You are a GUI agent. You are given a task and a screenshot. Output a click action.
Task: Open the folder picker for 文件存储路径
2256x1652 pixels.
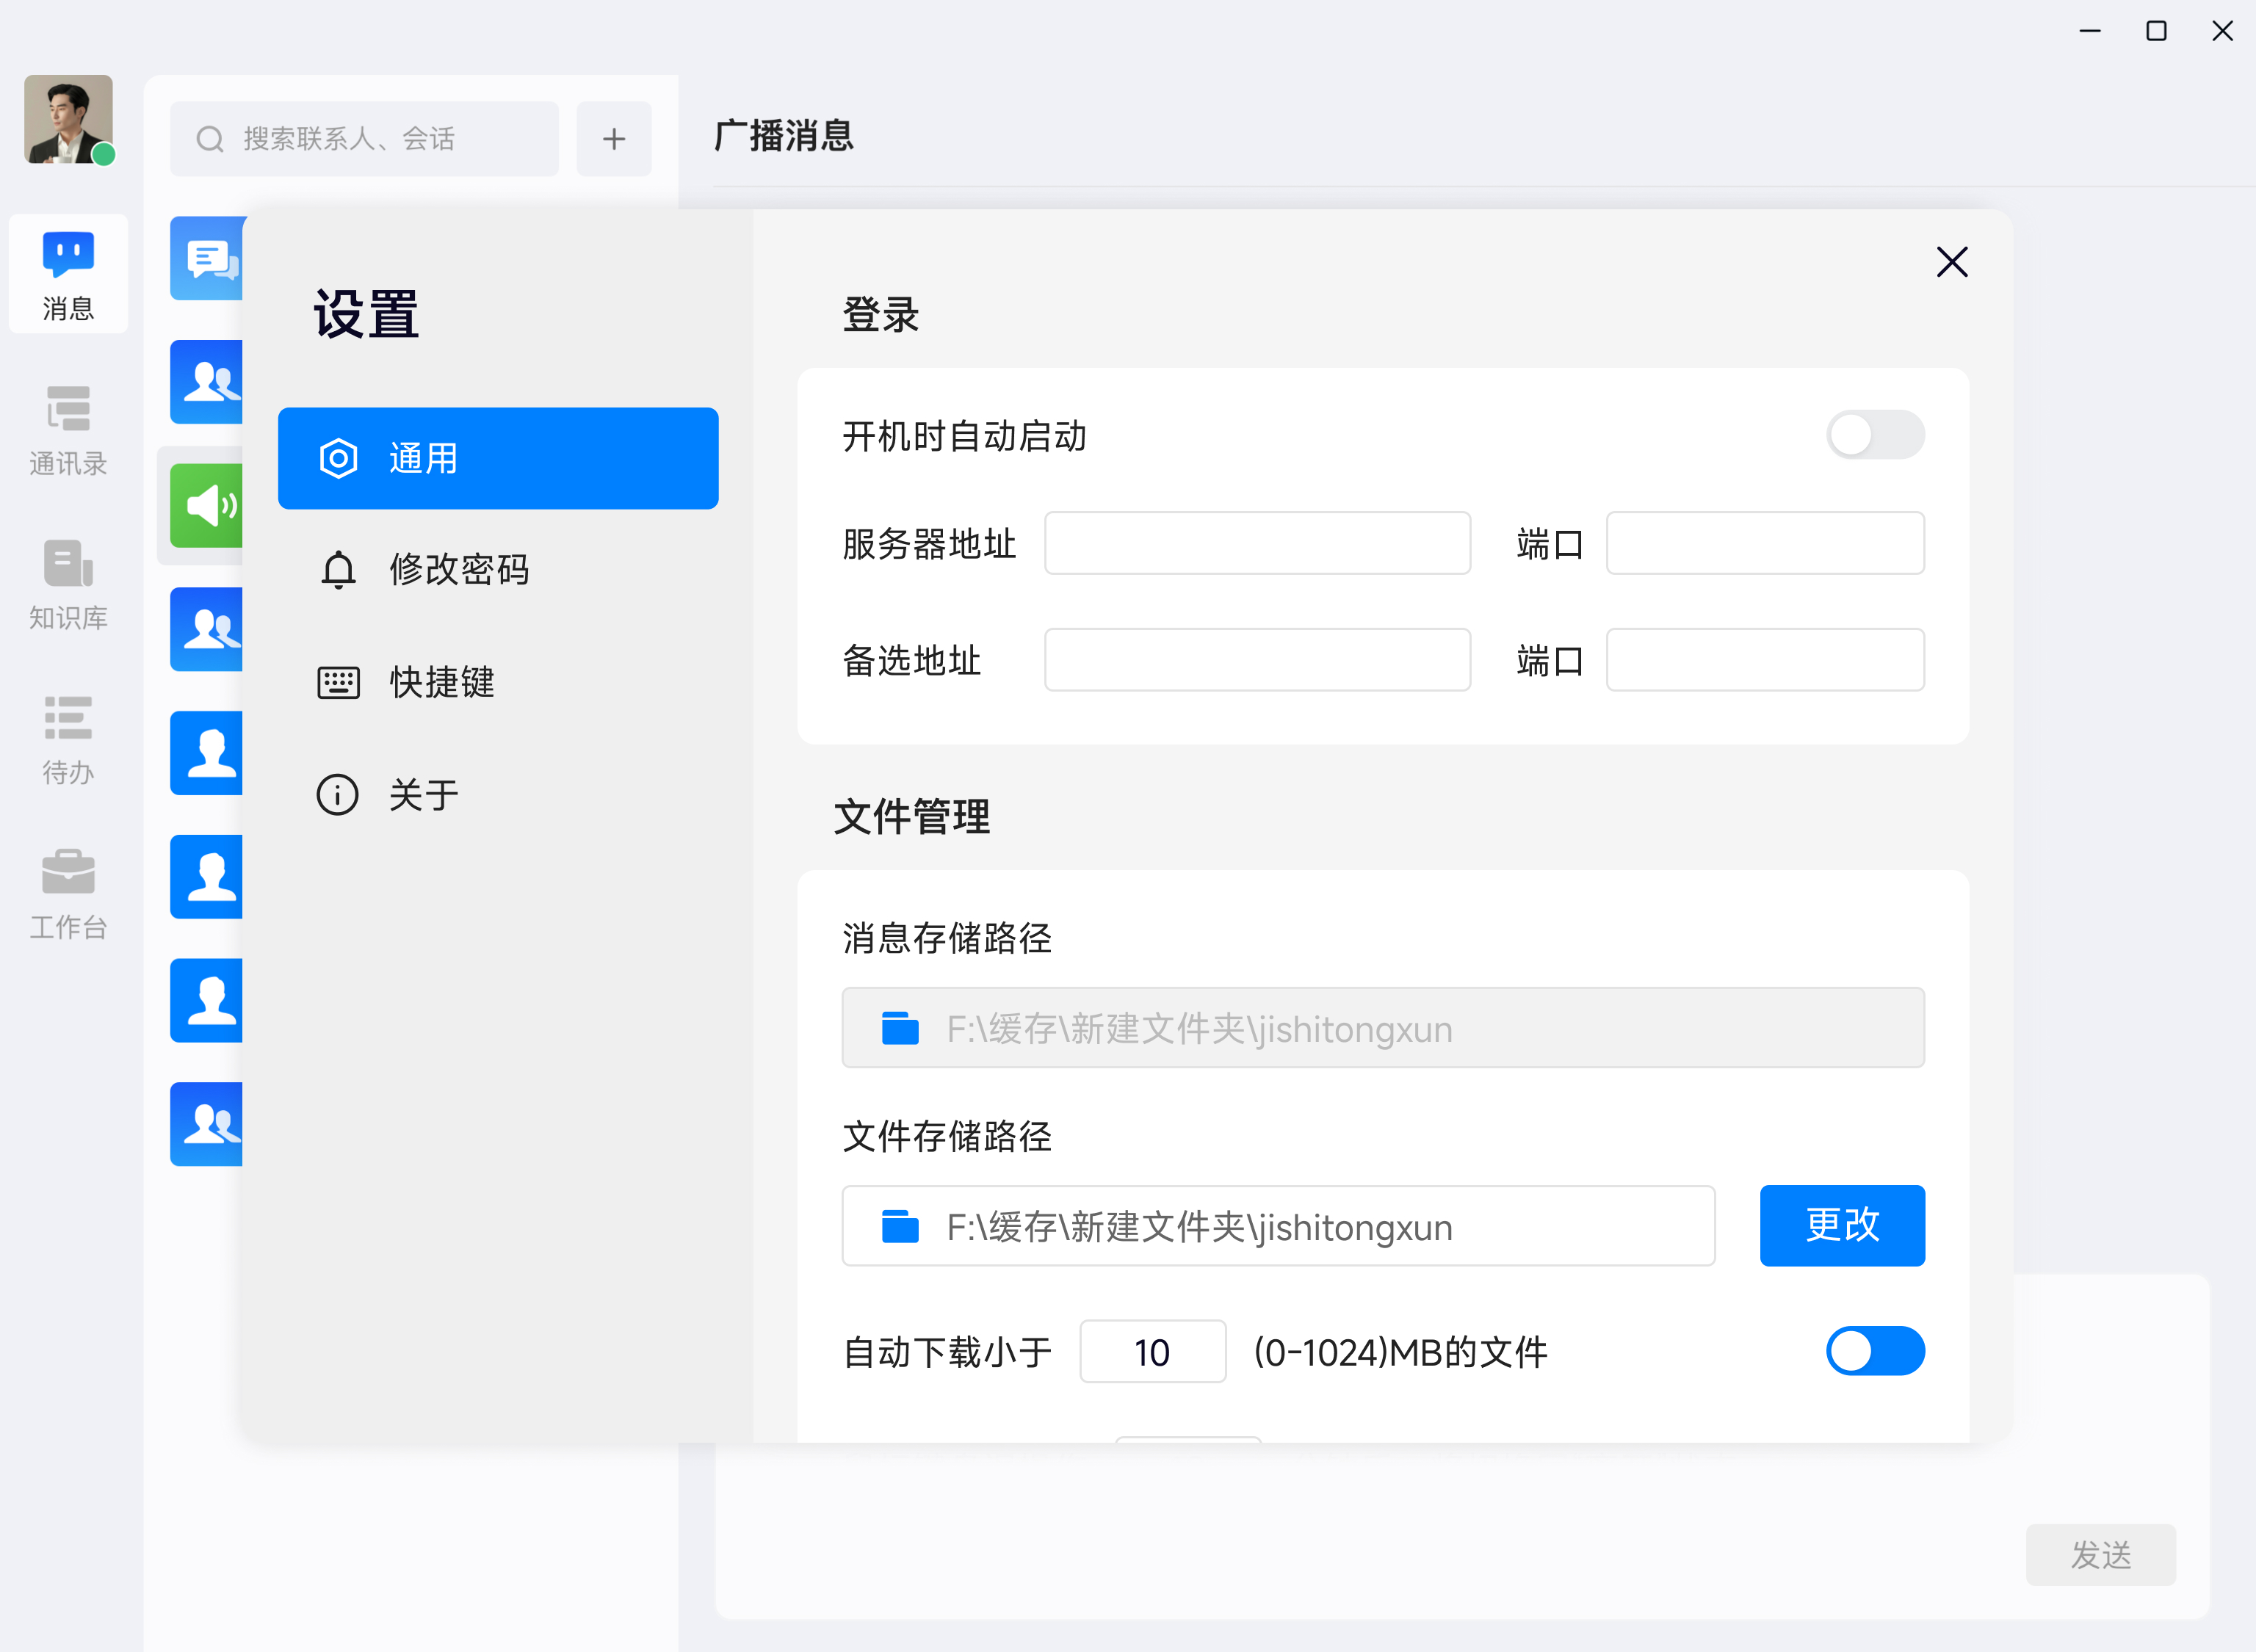click(900, 1226)
